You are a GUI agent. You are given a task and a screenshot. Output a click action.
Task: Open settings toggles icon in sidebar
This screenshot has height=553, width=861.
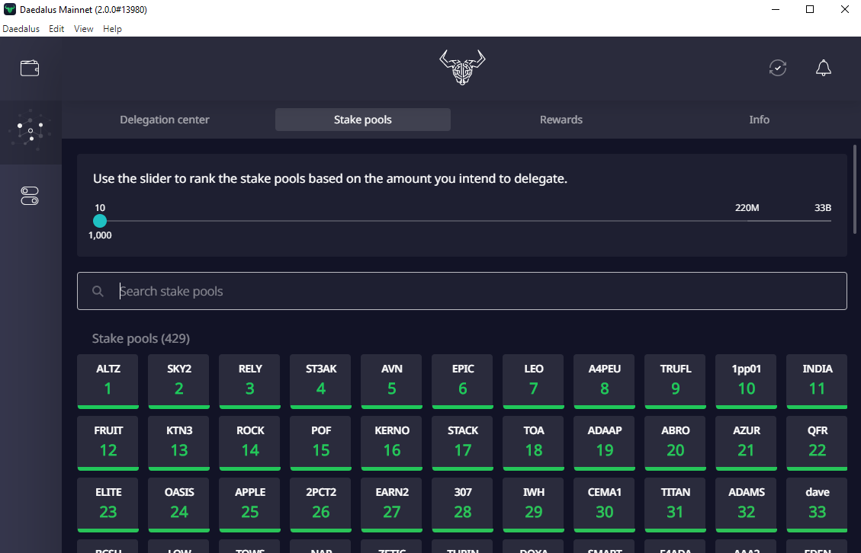(x=30, y=196)
